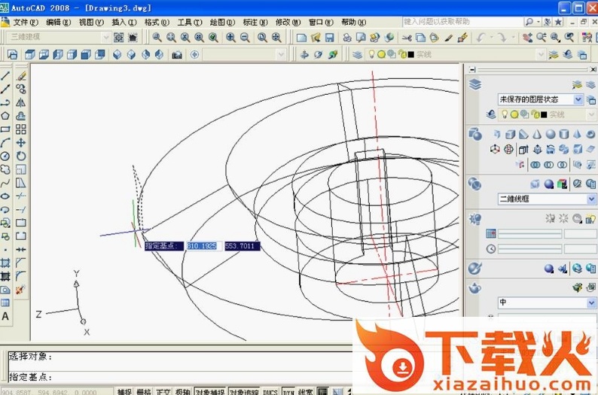This screenshot has width=598, height=395.
Task: Select the Move tool
Action: pos(21,142)
